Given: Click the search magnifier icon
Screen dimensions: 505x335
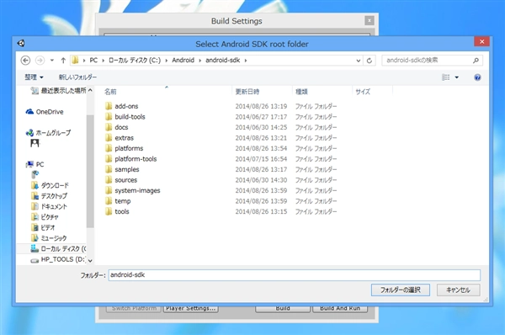Looking at the screenshot, I should (476, 61).
